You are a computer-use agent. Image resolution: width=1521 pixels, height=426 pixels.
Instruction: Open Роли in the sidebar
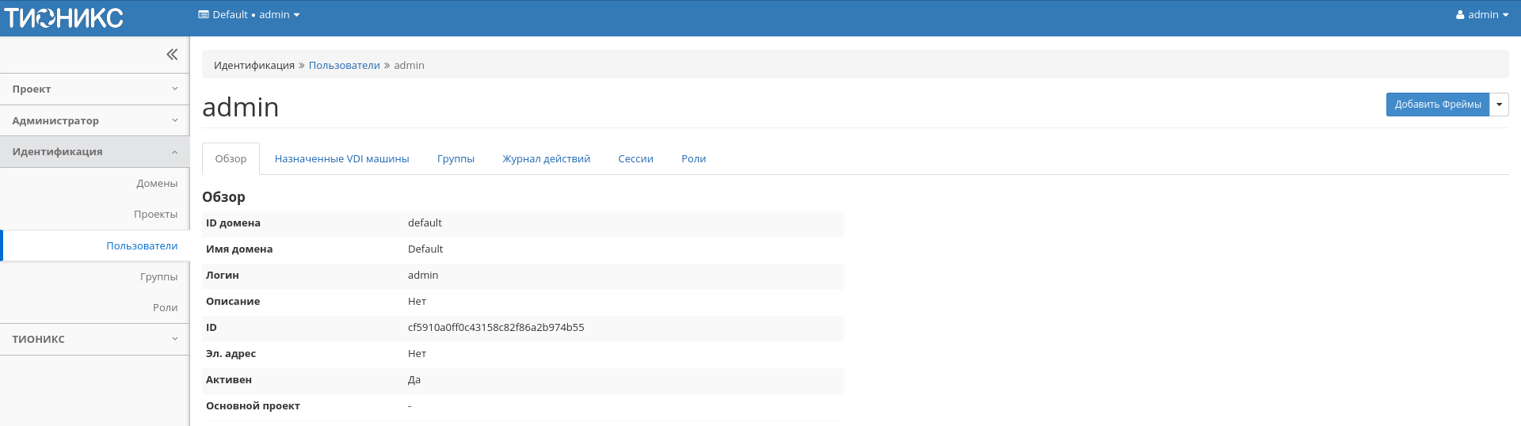(x=165, y=308)
